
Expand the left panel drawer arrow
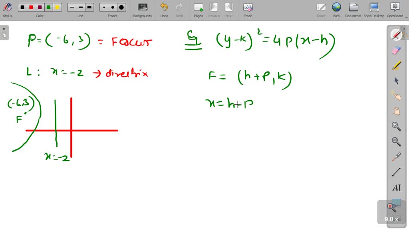4,28
